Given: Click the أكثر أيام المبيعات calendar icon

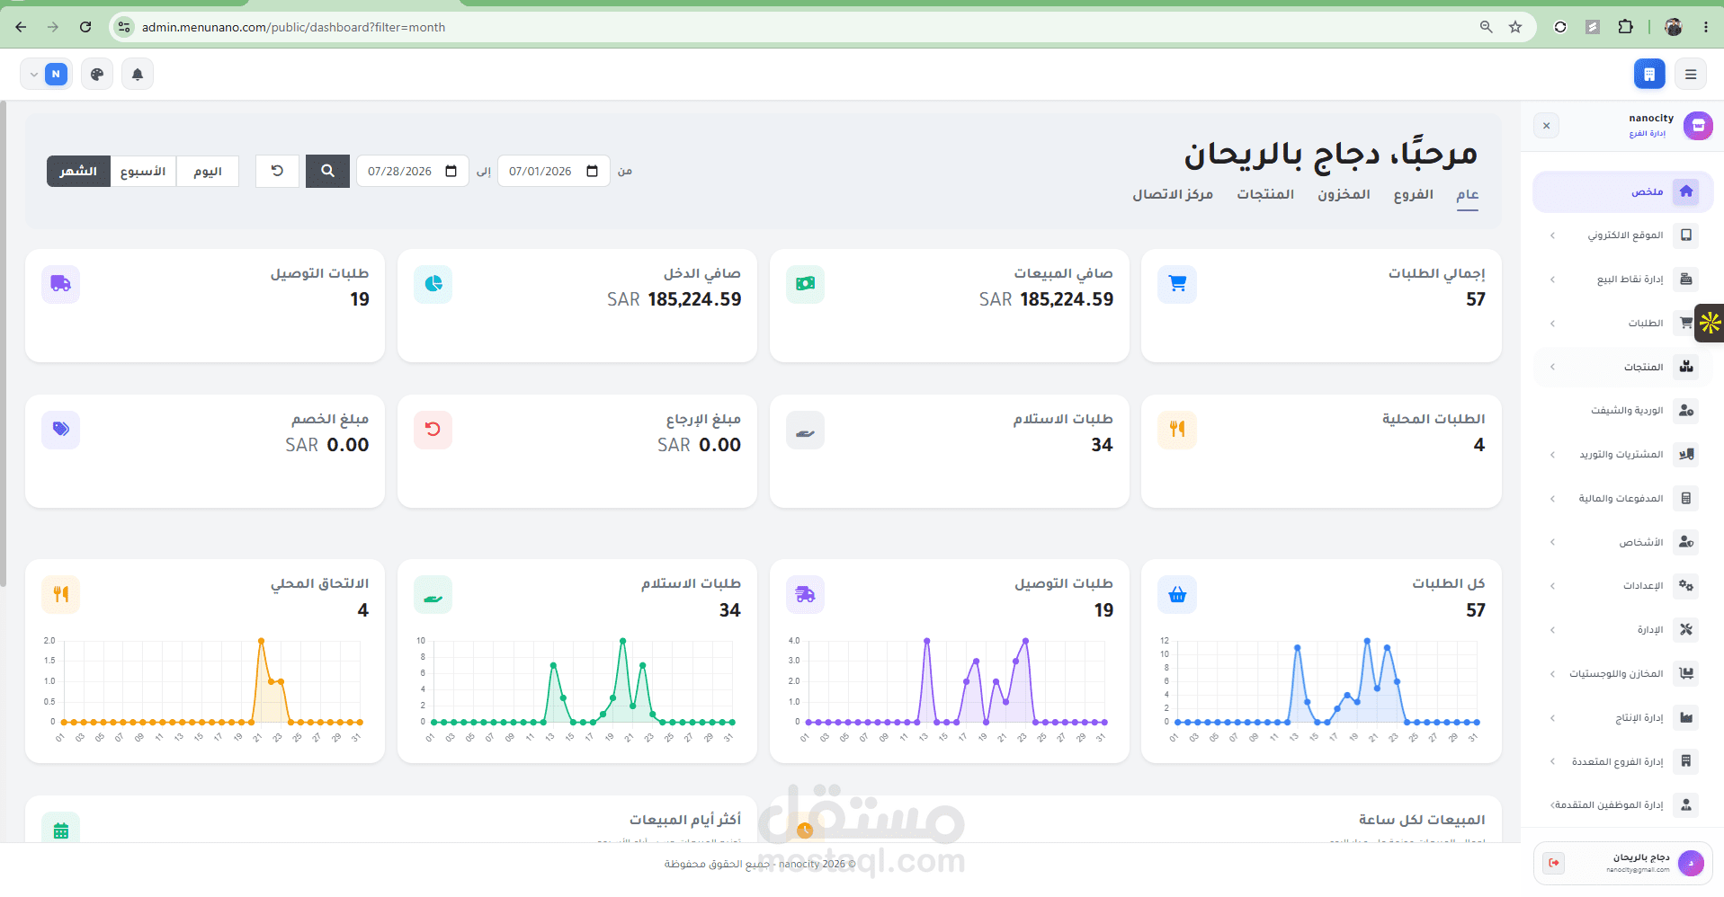Looking at the screenshot, I should click(61, 829).
